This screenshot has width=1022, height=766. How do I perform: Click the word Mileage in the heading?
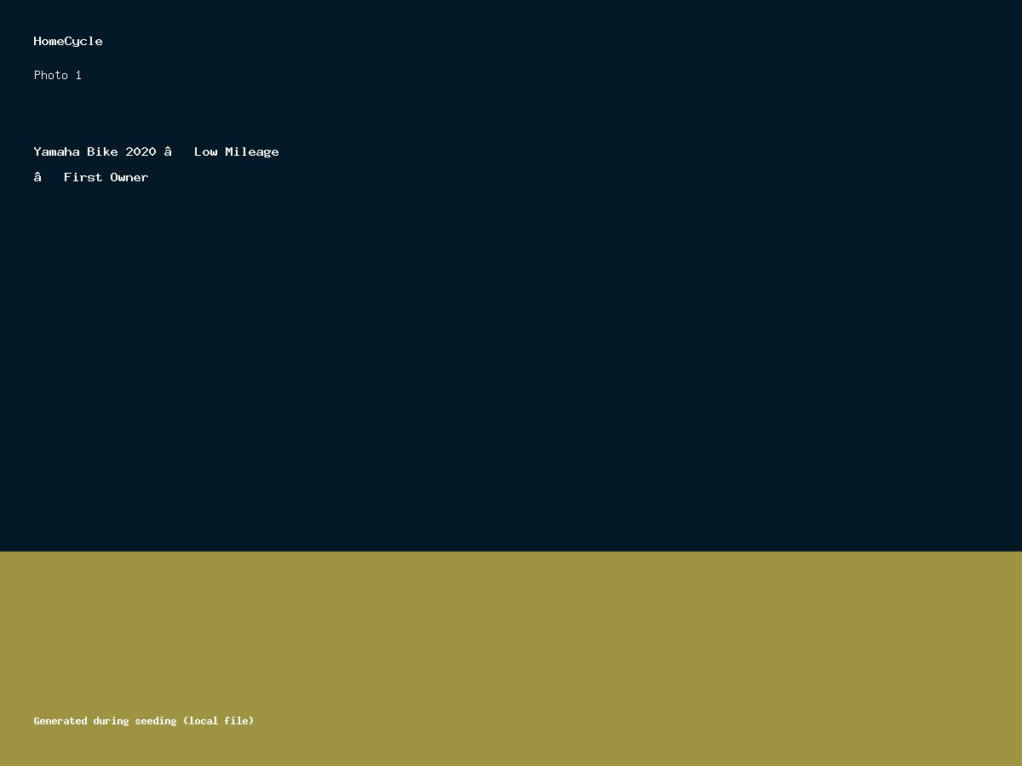[x=251, y=151]
